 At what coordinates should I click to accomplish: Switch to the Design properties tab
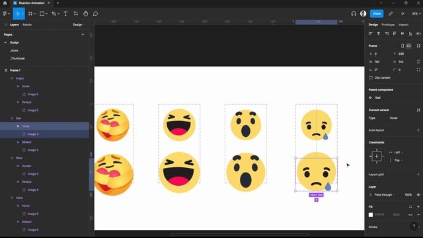373,24
